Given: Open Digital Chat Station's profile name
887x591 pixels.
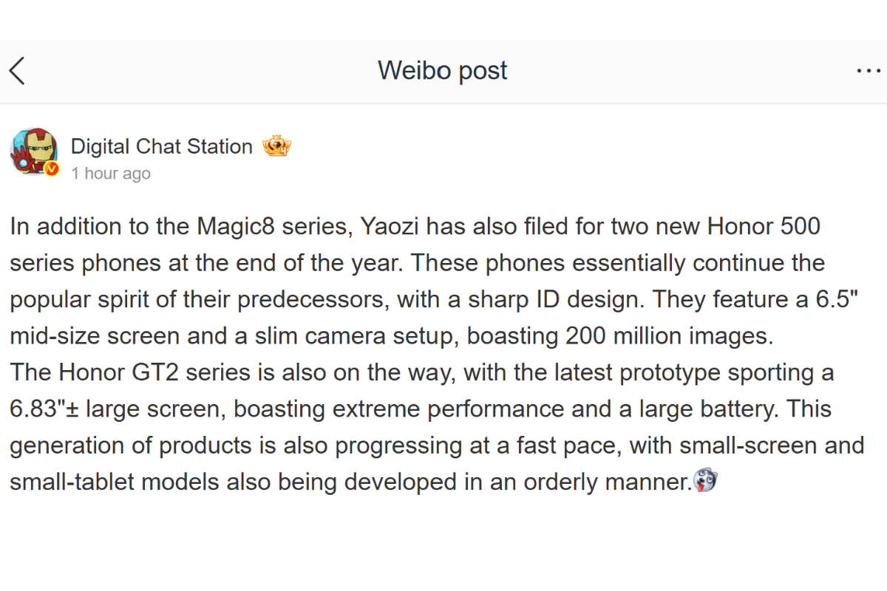Looking at the screenshot, I should [161, 146].
